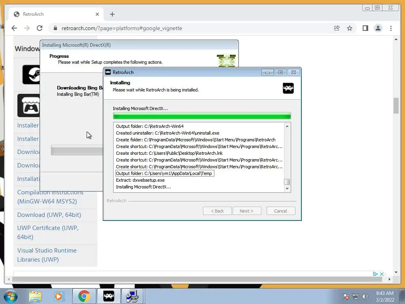Click the DirectX logo in the setup window
Image resolution: width=405 pixels, height=304 pixels.
226,61
